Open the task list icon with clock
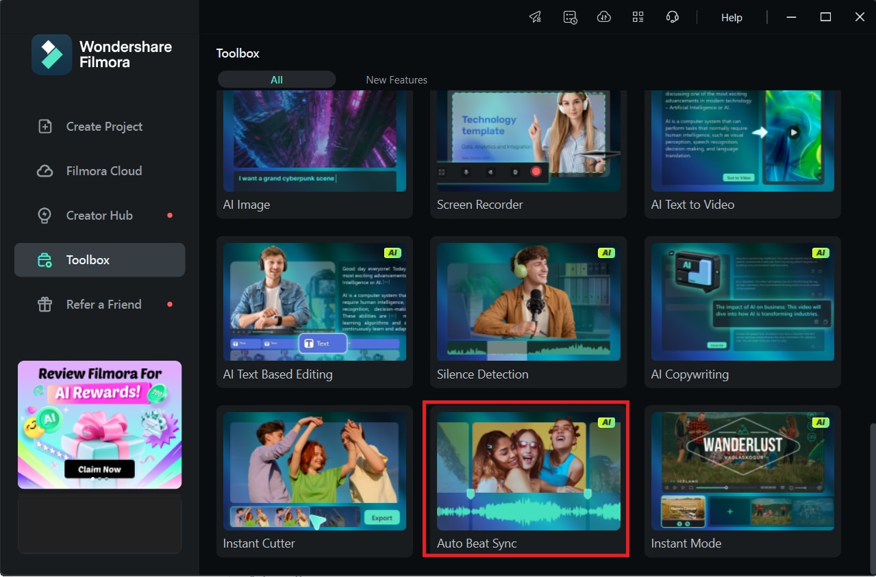 [570, 17]
